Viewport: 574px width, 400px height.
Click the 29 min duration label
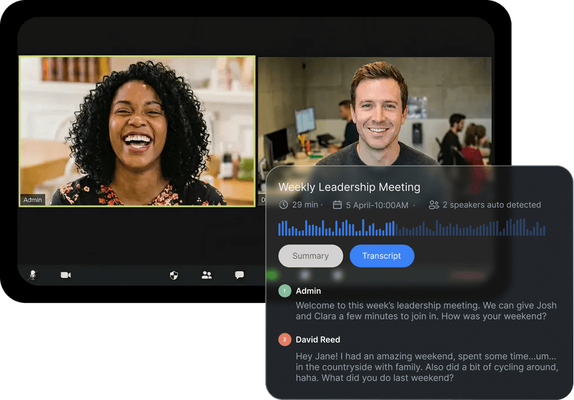coord(305,205)
